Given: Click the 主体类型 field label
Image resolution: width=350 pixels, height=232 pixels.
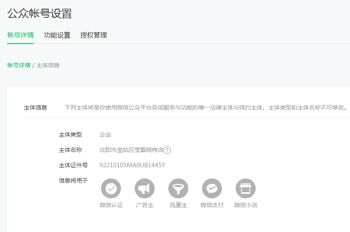Looking at the screenshot, I should pos(70,134).
